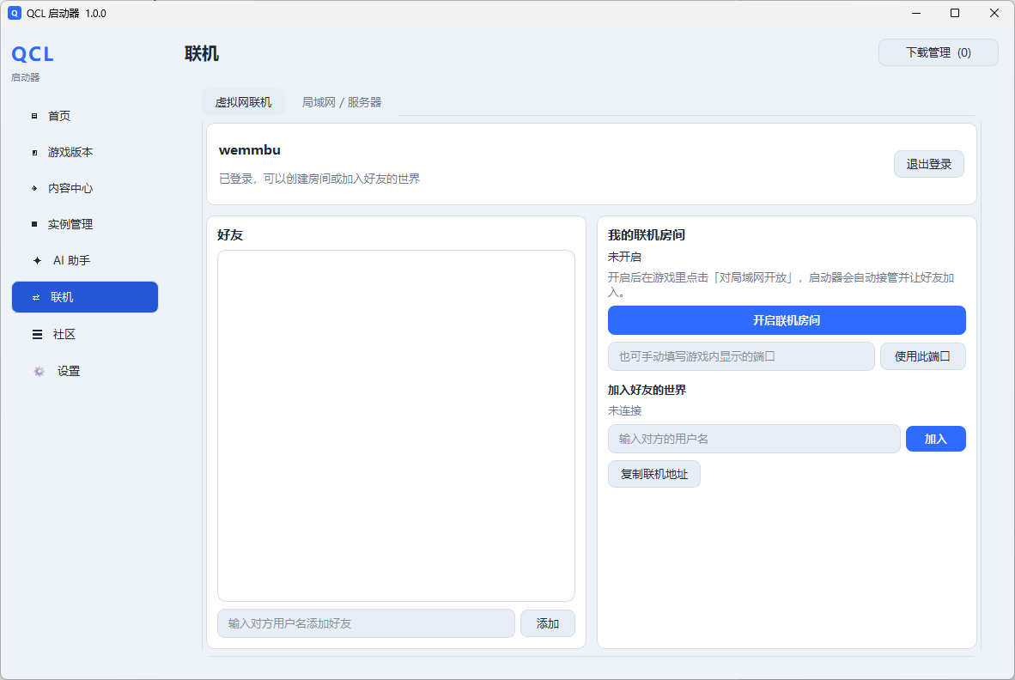The image size is (1015, 680).
Task: Maximize the QCL 启动器 window
Action: click(955, 13)
